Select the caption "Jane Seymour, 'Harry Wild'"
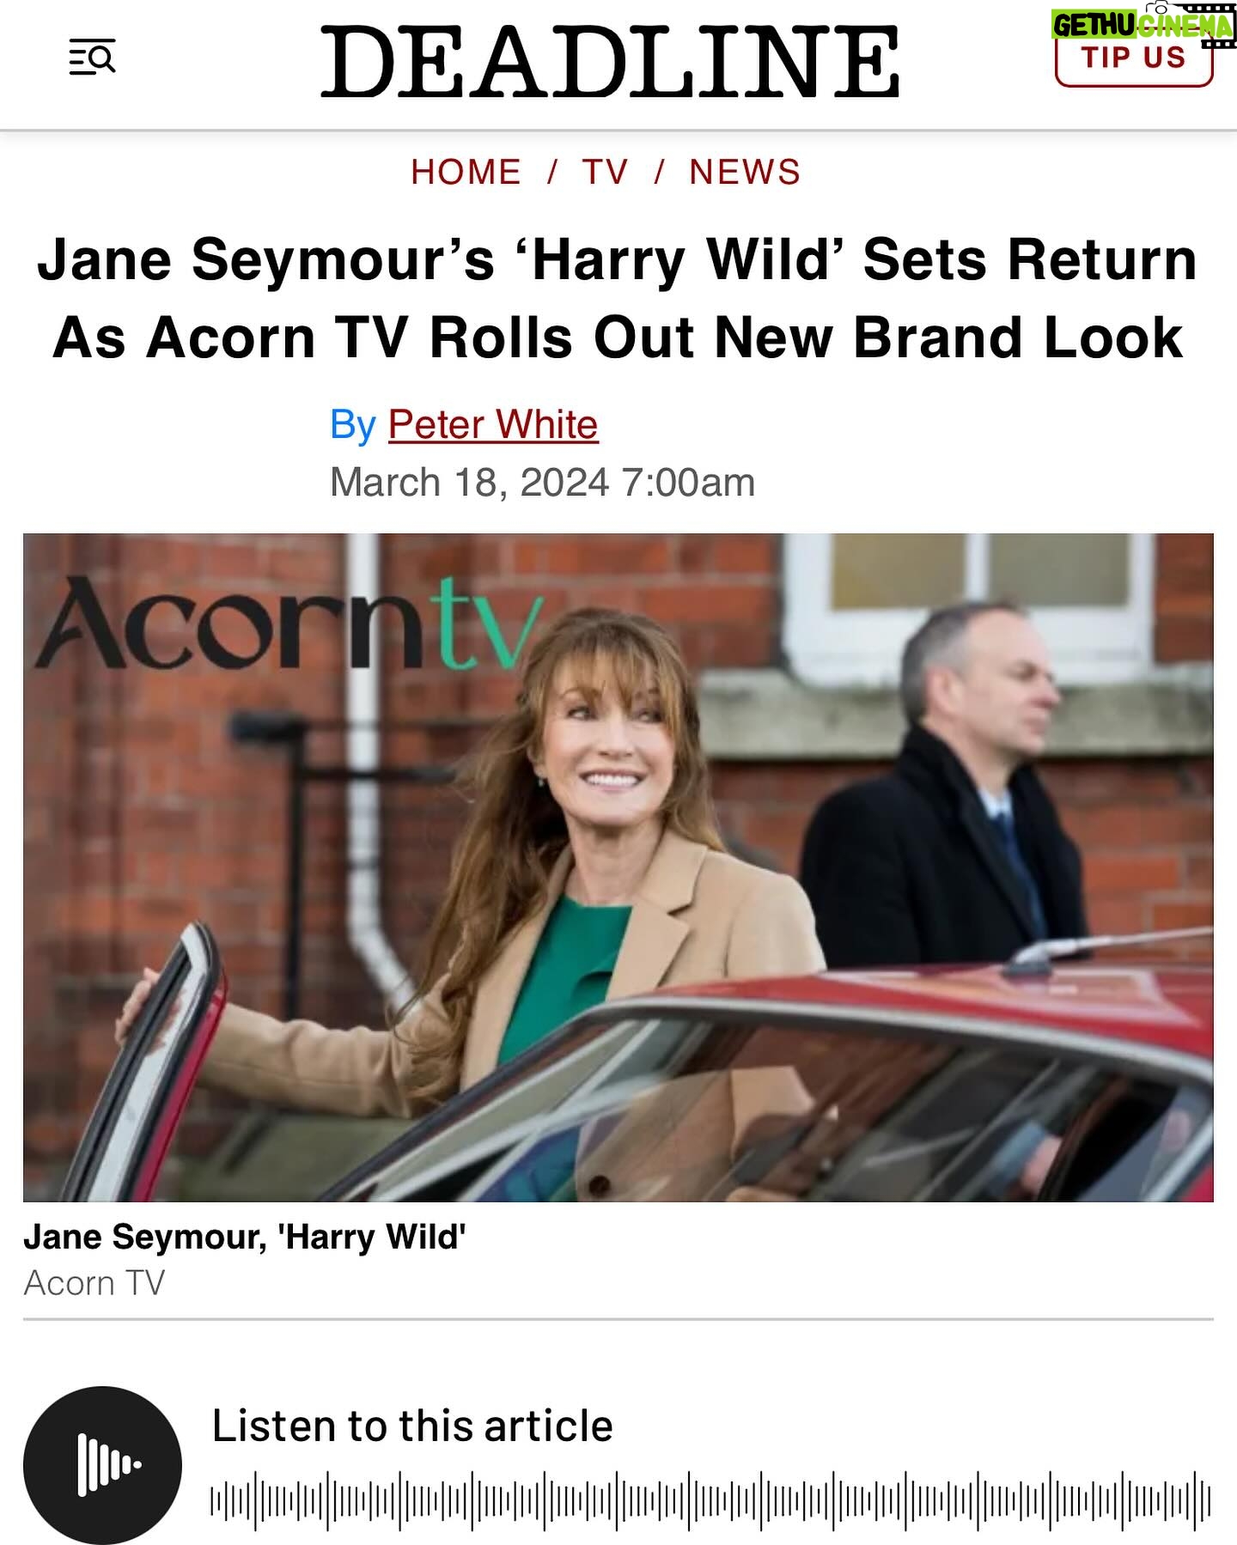The image size is (1237, 1545). pos(245,1237)
